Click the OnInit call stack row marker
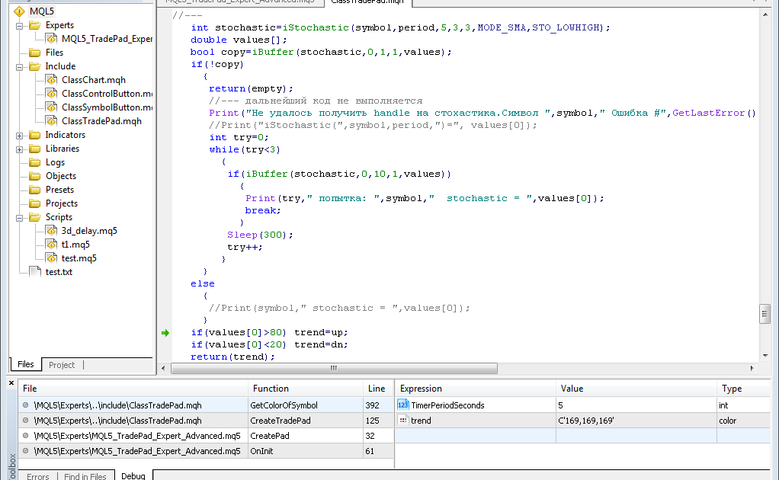The width and height of the screenshot is (779, 480). tap(25, 451)
